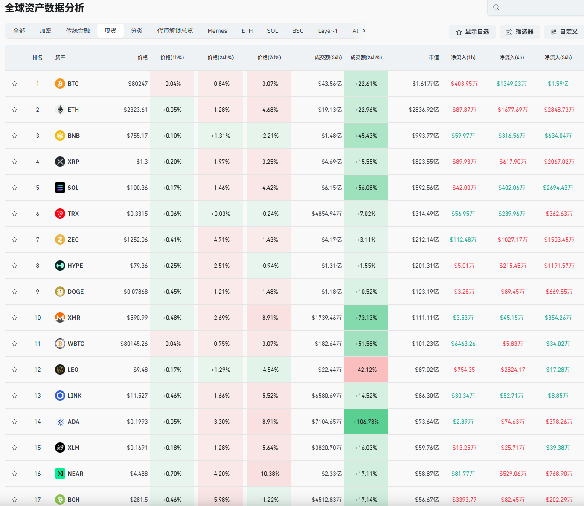The height and width of the screenshot is (506, 584).
Task: Toggle favorite star for SOL
Action: click(15, 188)
